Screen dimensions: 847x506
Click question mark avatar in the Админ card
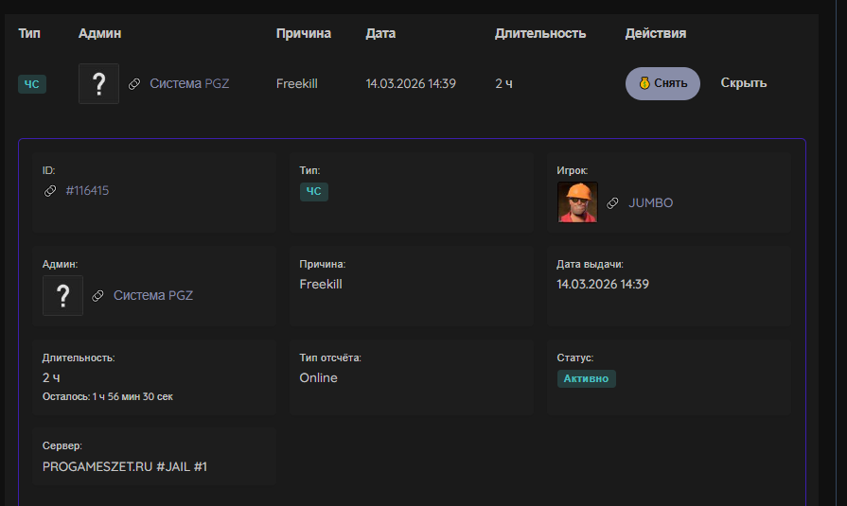click(x=62, y=296)
